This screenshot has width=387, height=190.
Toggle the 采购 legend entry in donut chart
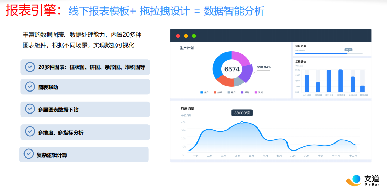(245, 92)
